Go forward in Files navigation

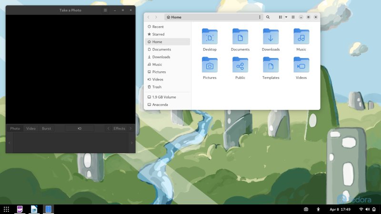pyautogui.click(x=156, y=17)
